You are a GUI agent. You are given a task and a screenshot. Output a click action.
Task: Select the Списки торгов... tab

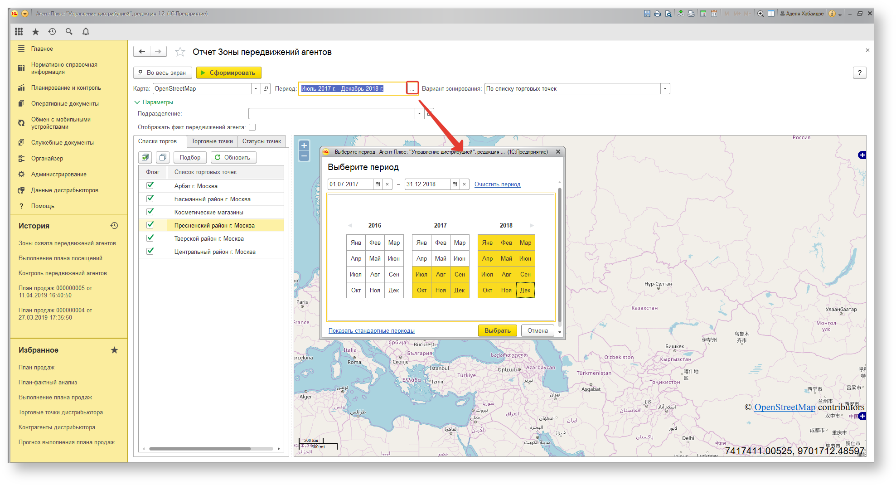pyautogui.click(x=160, y=141)
